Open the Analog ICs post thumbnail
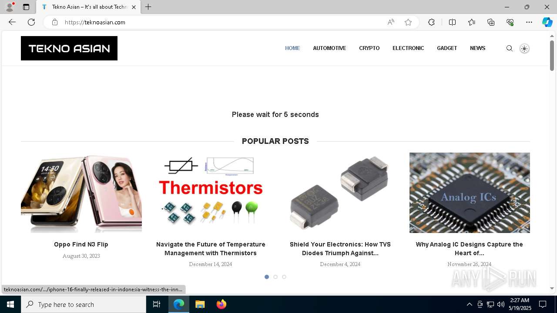 click(470, 193)
